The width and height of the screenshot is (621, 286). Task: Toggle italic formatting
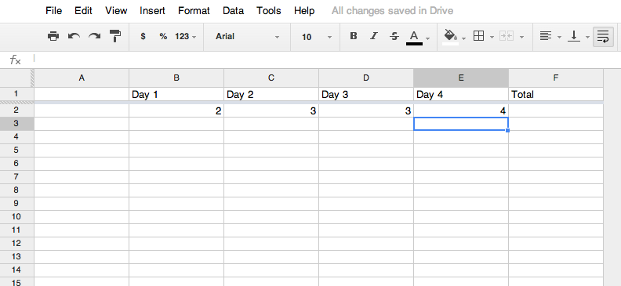[373, 36]
